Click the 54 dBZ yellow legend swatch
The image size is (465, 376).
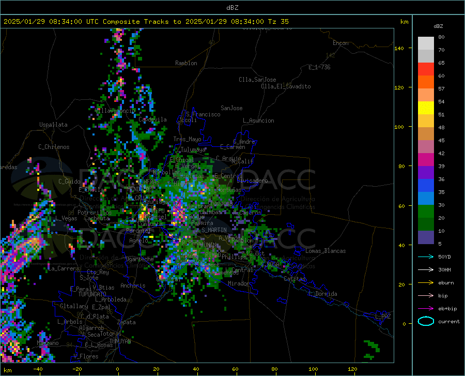[x=426, y=108]
